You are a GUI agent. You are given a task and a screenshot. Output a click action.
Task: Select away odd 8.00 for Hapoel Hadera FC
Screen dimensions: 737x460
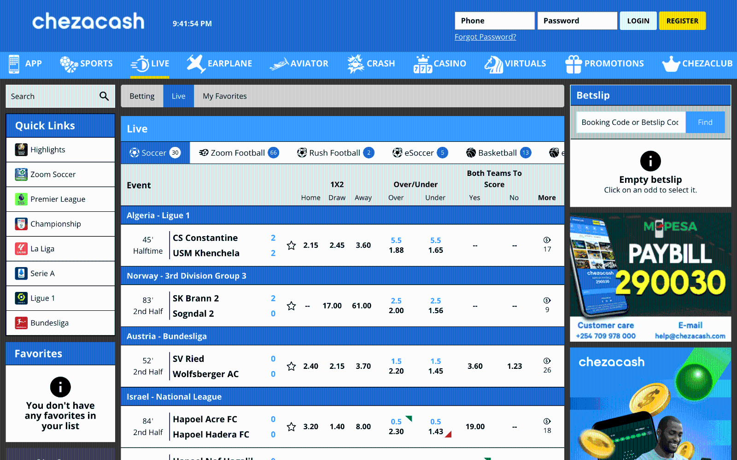pyautogui.click(x=363, y=427)
